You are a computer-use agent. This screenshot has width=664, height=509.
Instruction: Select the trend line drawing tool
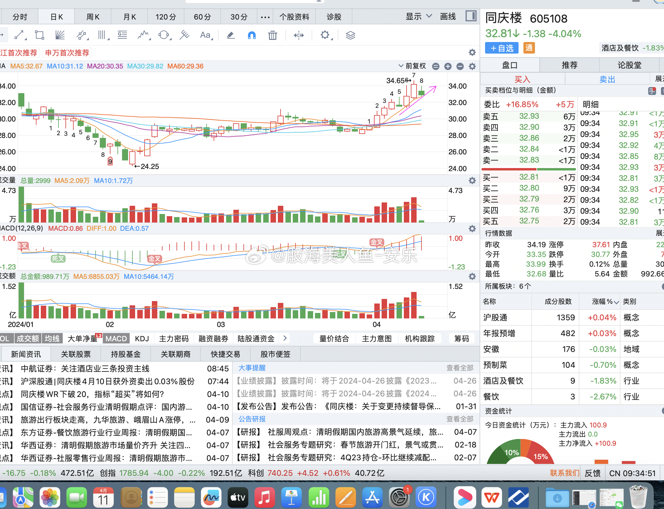click(19, 35)
